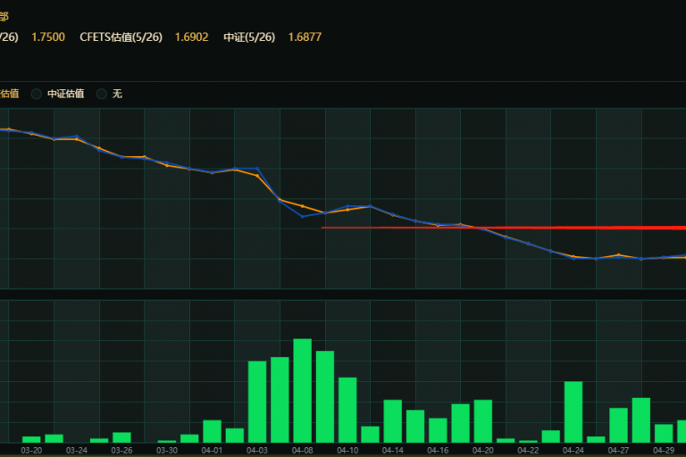The height and width of the screenshot is (457, 686).
Task: Click the 1.6877 中证 value
Action: click(x=305, y=37)
